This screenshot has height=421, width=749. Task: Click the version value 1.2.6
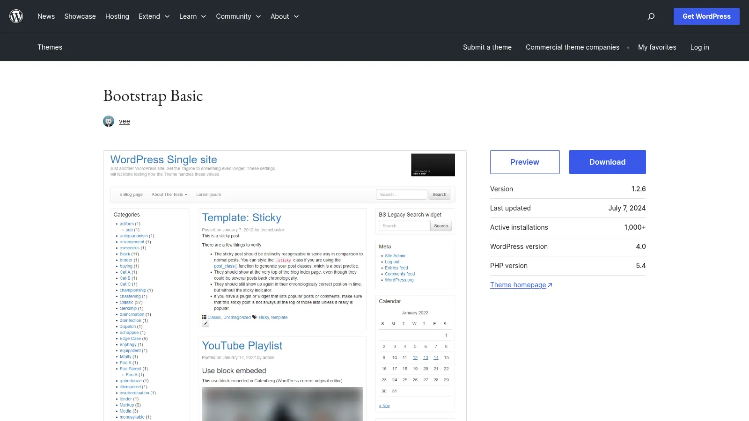pos(639,189)
